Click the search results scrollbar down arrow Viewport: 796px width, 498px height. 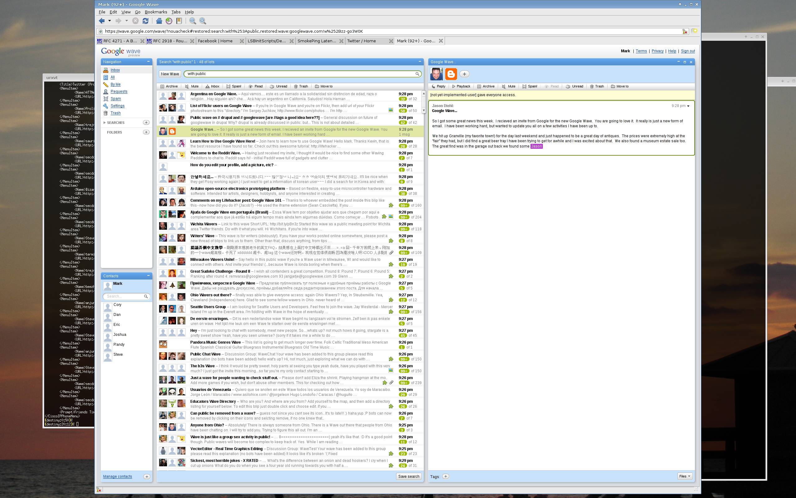(424, 111)
